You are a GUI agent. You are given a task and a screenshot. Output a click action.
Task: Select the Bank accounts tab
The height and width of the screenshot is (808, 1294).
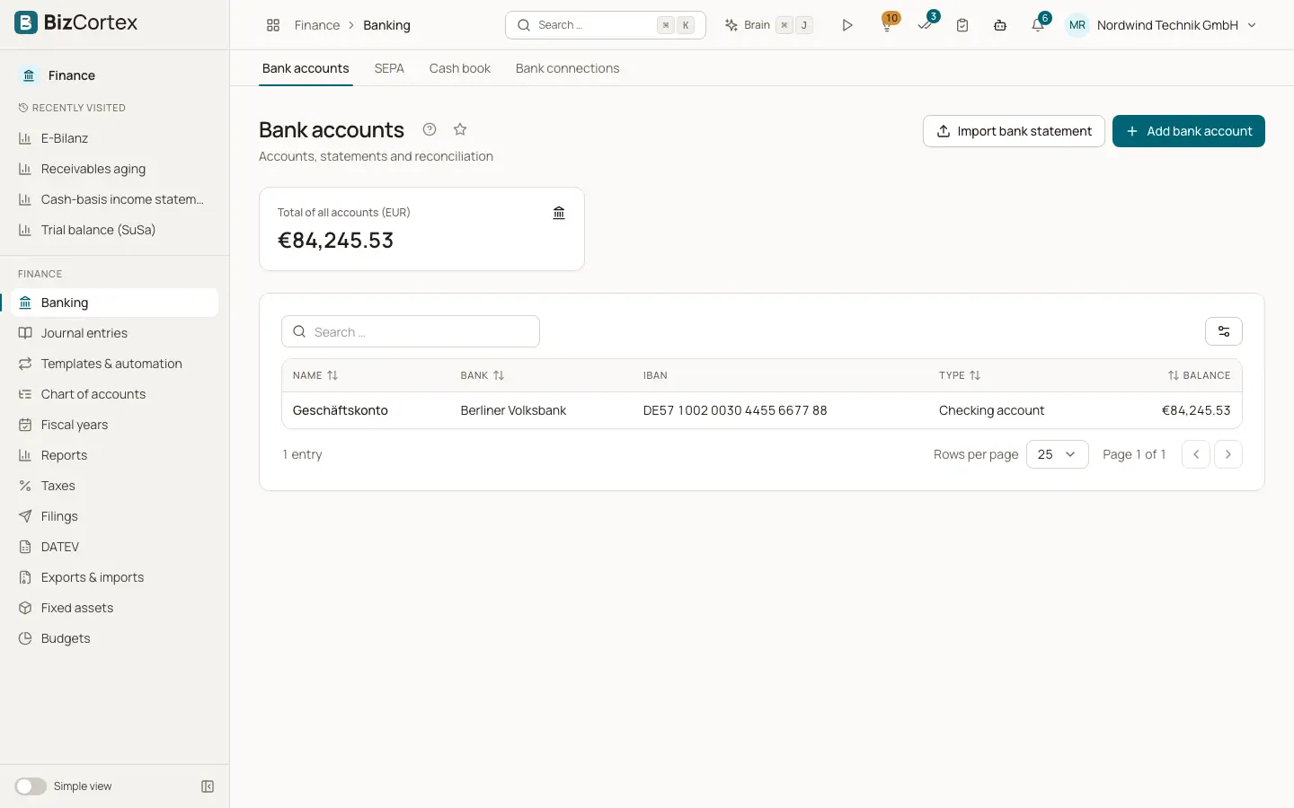coord(306,68)
